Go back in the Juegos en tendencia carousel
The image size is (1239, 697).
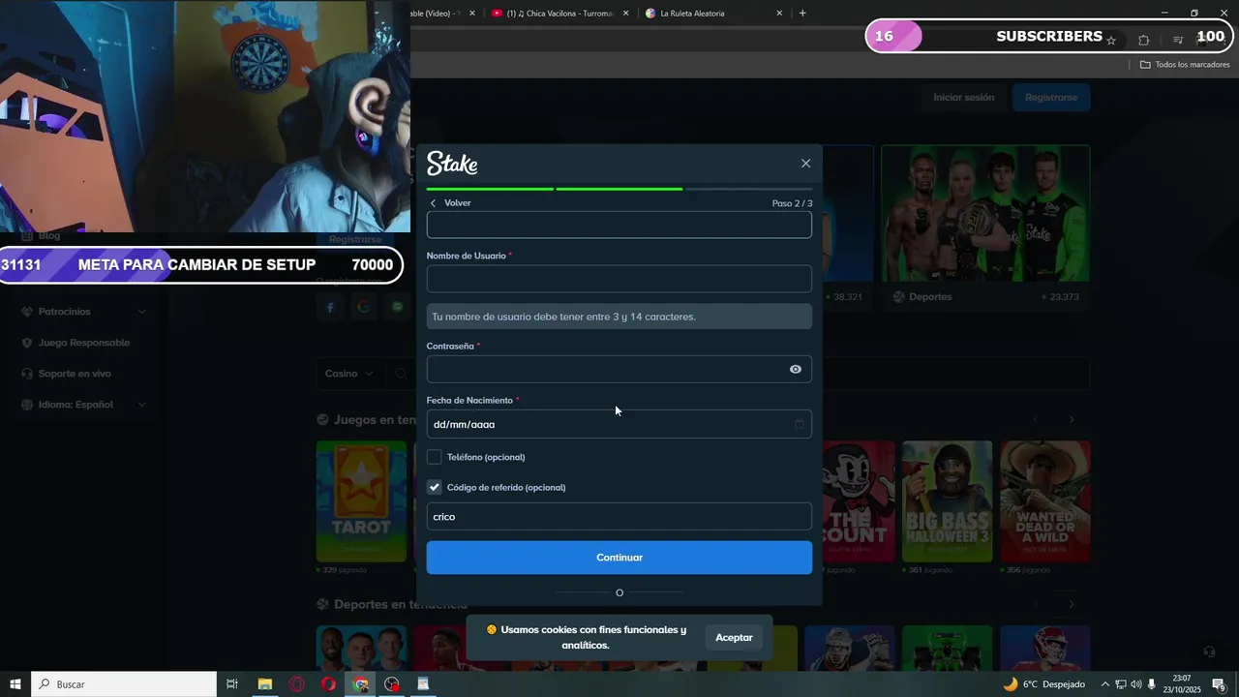click(1036, 420)
